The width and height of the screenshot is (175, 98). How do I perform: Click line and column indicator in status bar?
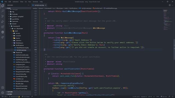pos(136,97)
